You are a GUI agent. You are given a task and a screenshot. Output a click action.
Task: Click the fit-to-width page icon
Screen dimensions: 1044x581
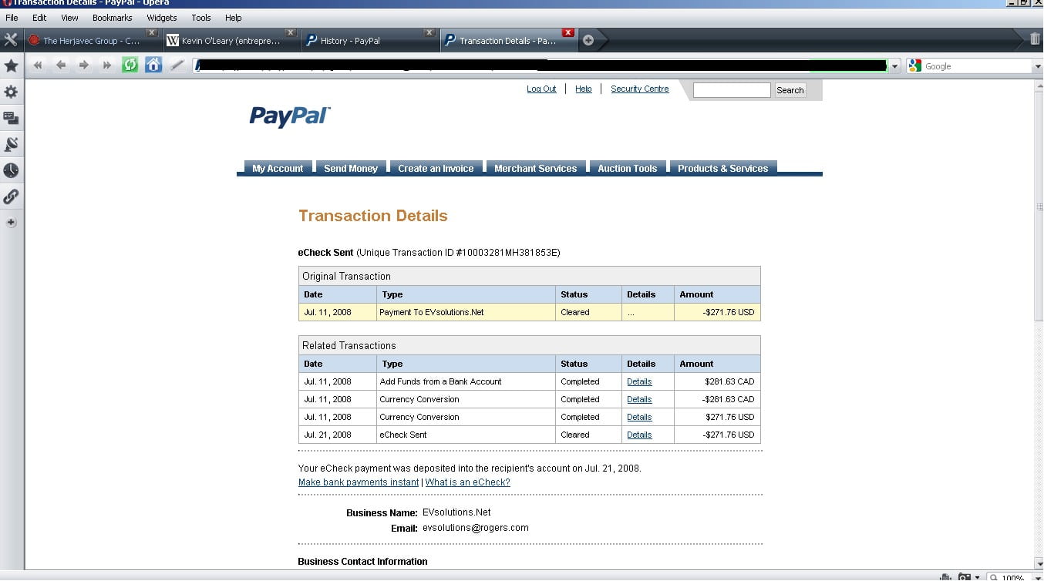point(945,577)
